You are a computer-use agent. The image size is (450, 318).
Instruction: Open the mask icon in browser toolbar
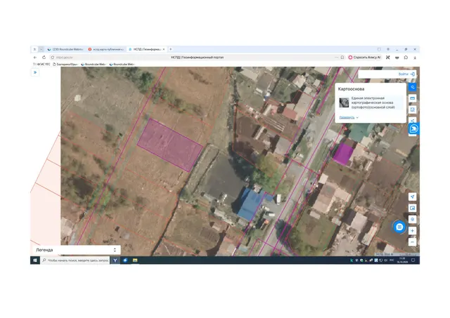397,58
